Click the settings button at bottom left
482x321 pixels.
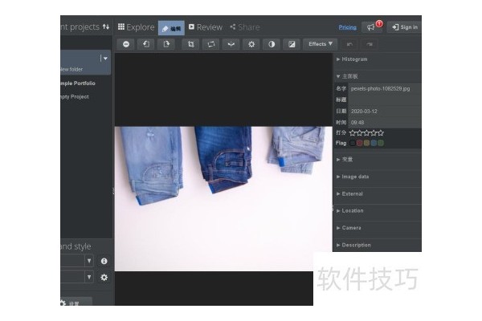76,302
